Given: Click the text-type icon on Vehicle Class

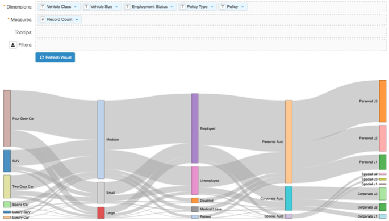Looking at the screenshot, I should (43, 7).
